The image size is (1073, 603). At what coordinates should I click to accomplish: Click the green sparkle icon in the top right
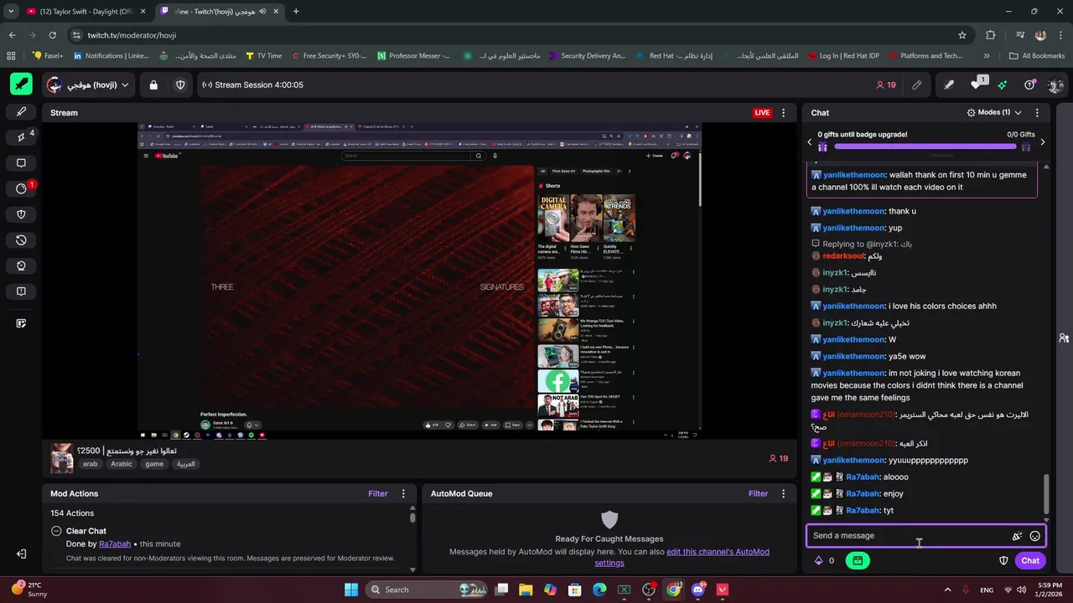pos(1003,85)
